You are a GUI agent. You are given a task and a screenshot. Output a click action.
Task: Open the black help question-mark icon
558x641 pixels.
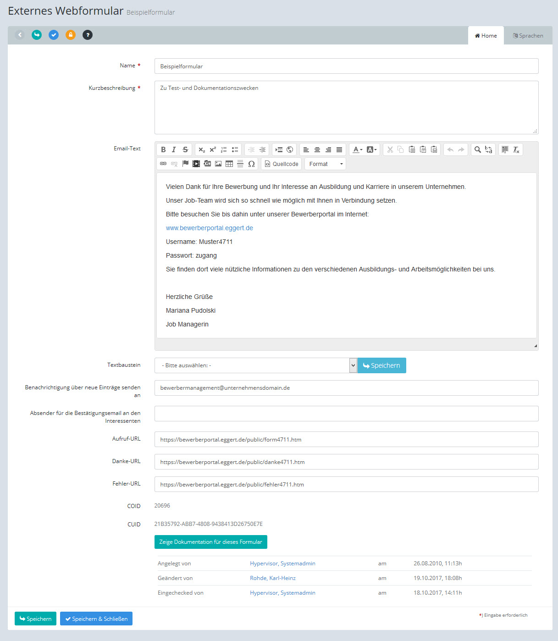click(x=88, y=35)
